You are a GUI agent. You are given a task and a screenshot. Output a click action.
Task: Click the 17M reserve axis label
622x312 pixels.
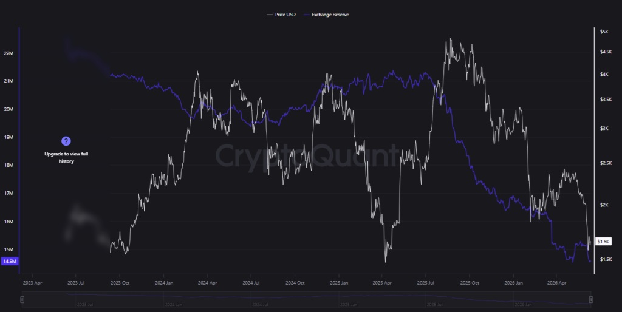tap(9, 194)
